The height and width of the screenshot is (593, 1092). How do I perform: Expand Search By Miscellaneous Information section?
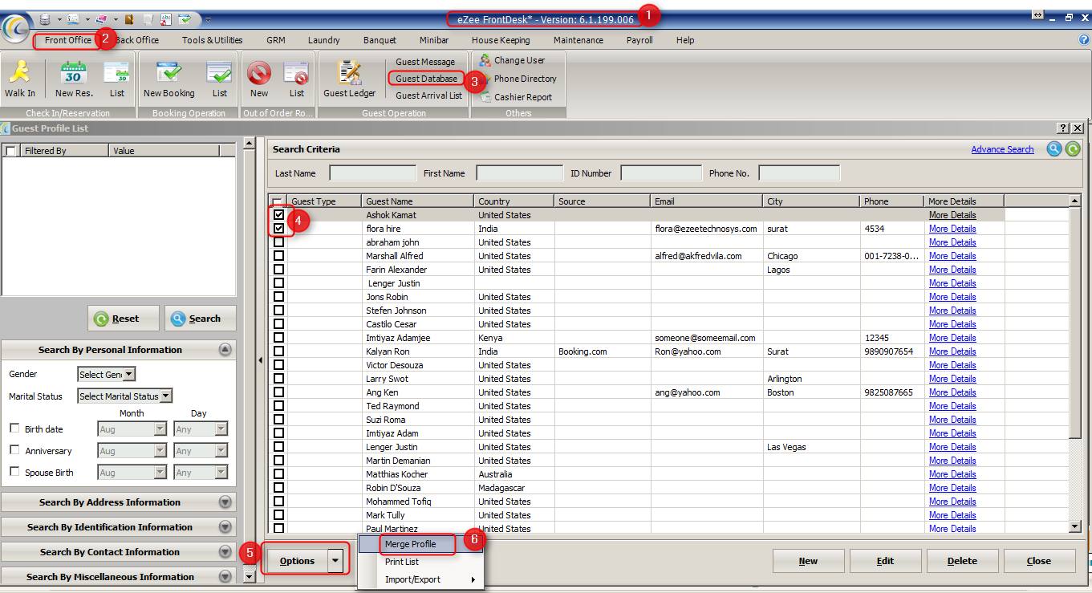tap(225, 577)
